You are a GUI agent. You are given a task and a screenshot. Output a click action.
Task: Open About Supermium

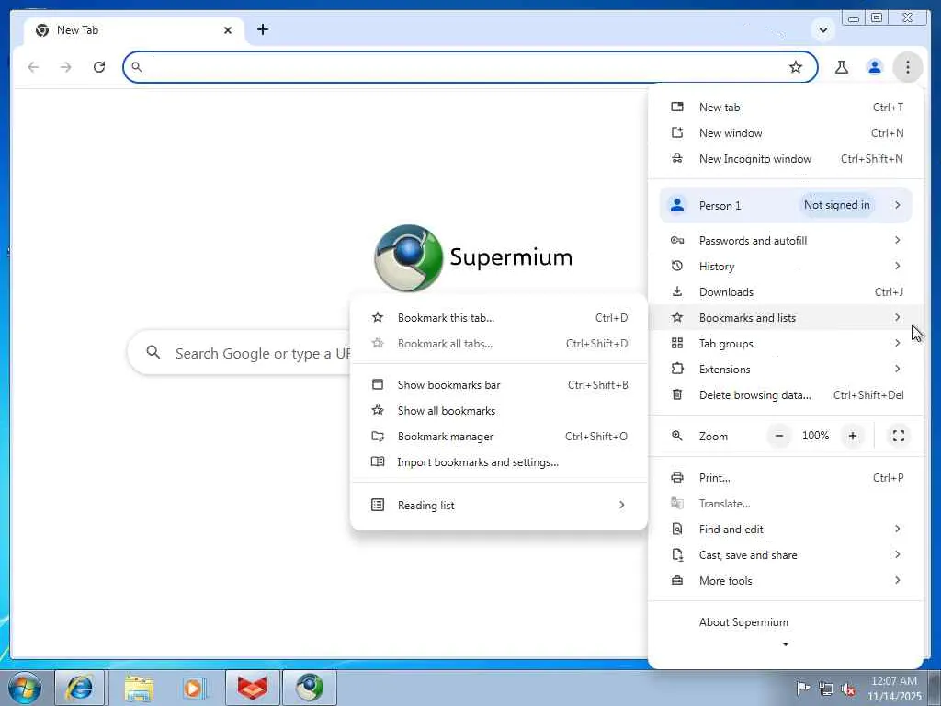pyautogui.click(x=786, y=622)
